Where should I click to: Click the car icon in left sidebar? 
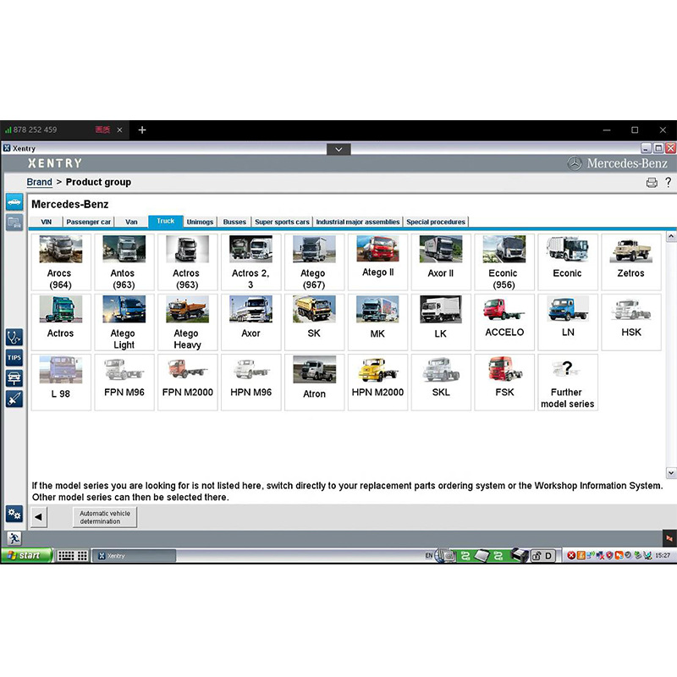pos(14,202)
